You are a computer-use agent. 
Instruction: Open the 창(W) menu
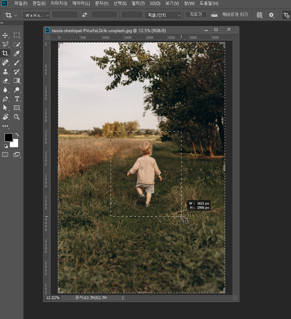[x=189, y=3]
